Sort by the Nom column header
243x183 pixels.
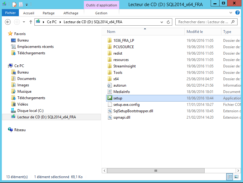143,32
